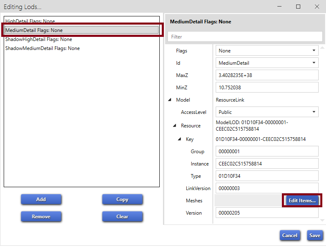Collapse the Model property group
The height and width of the screenshot is (247, 326).
(x=170, y=100)
